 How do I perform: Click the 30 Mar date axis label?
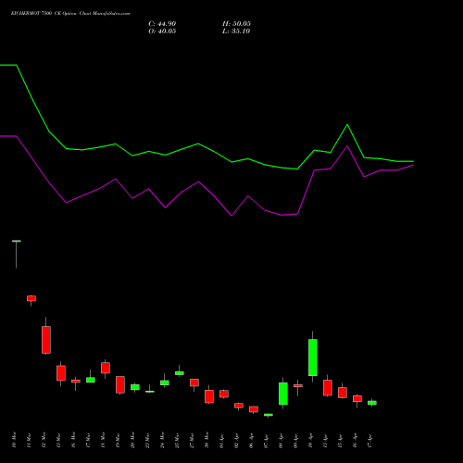206,440
